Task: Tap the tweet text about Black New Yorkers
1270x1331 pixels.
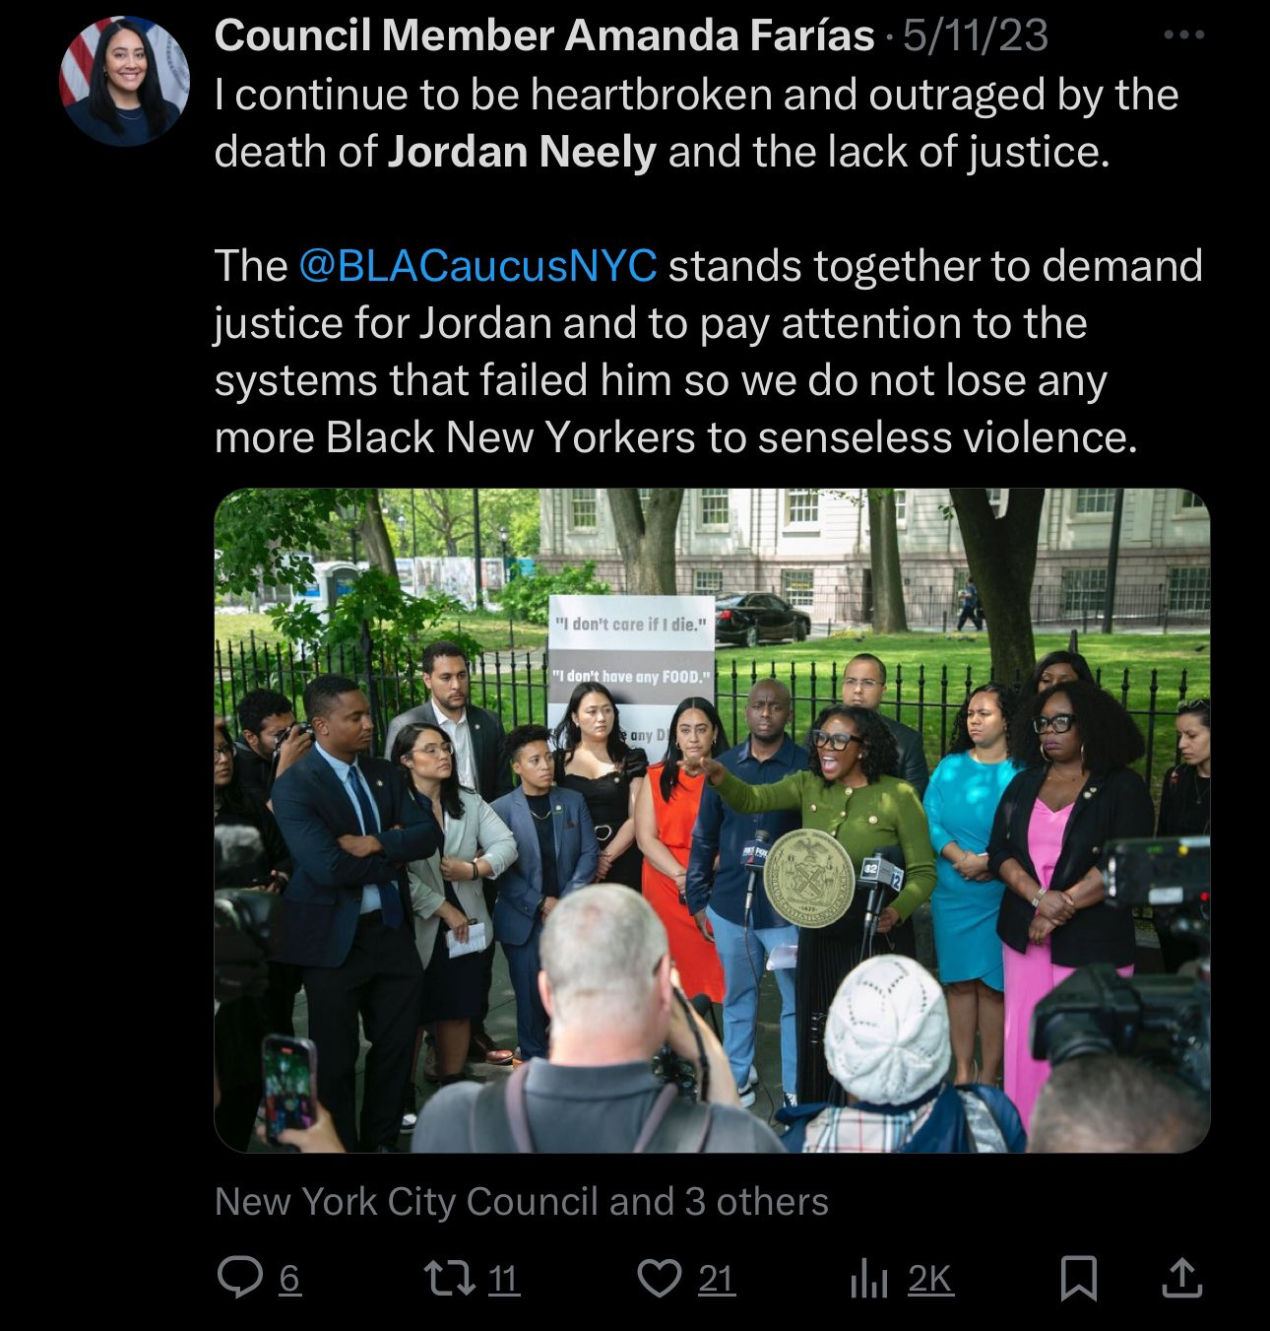Action: pos(675,437)
